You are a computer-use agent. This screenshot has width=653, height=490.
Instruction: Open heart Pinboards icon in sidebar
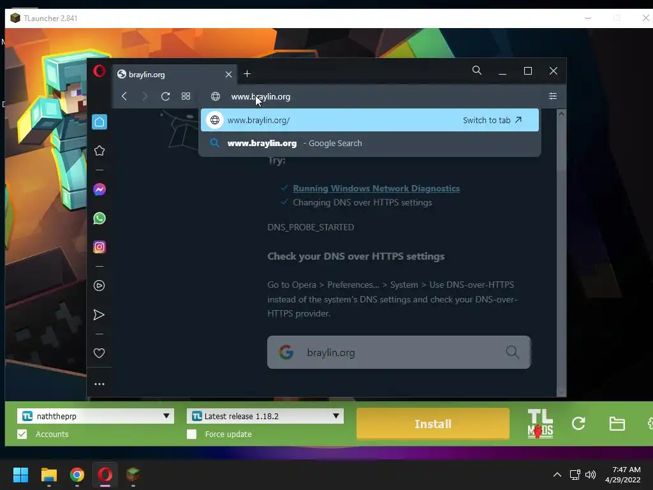pos(99,353)
